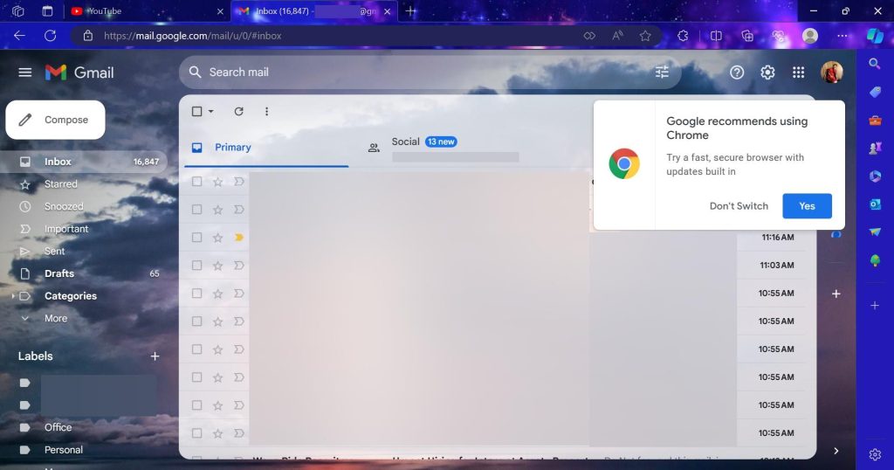Toggle importance marker of 11:16 AM email

[239, 238]
